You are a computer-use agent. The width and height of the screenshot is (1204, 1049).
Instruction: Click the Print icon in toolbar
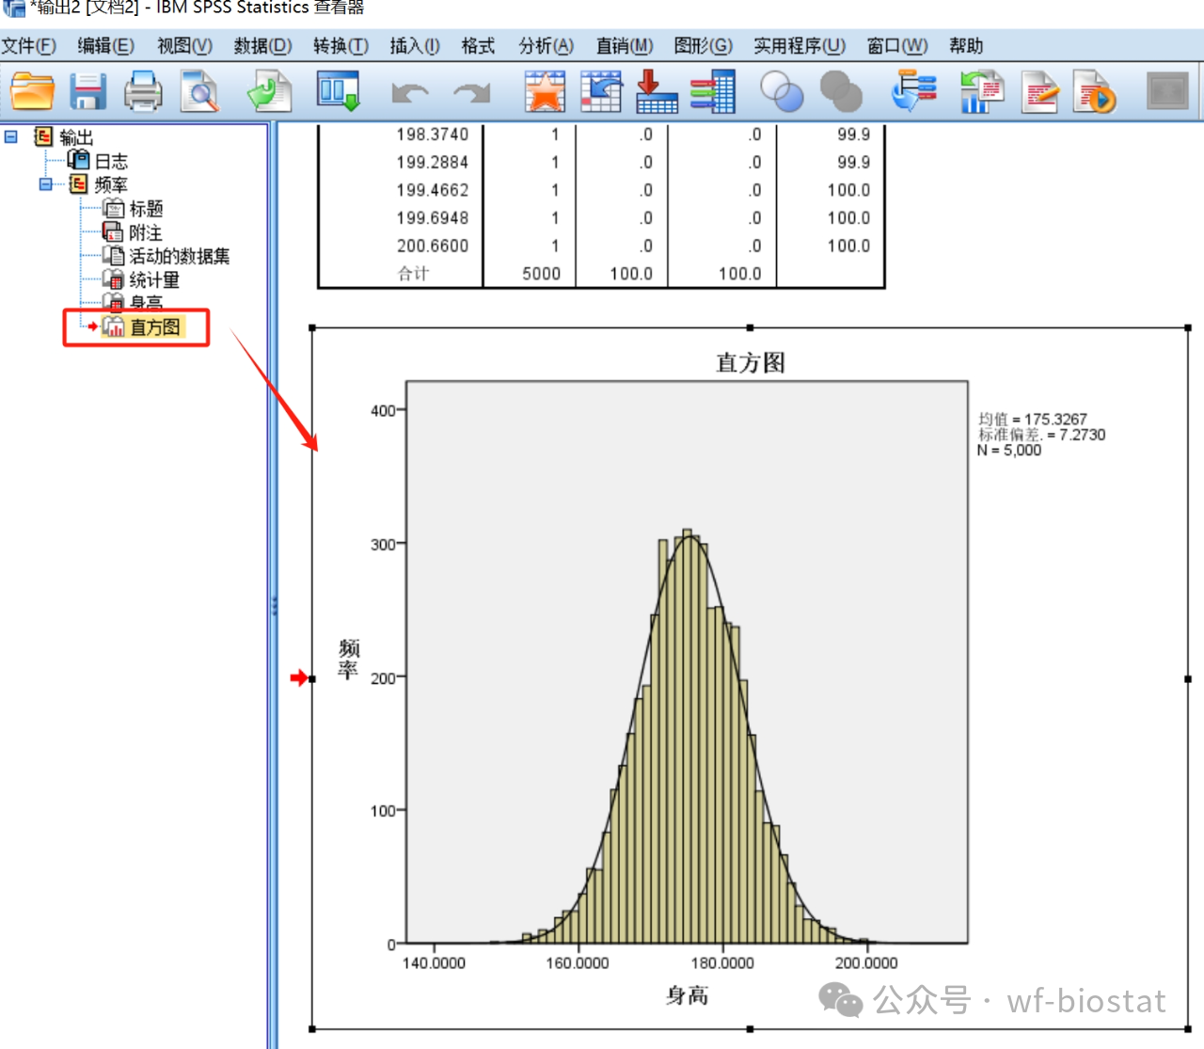pos(143,92)
